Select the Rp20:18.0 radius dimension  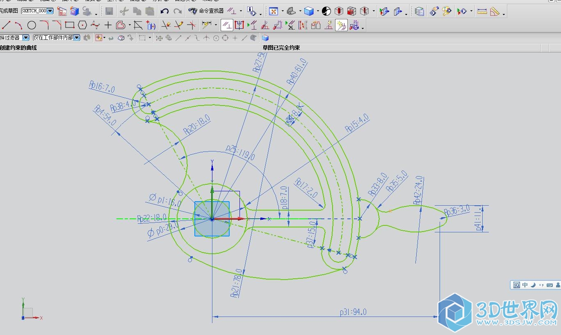click(x=197, y=125)
